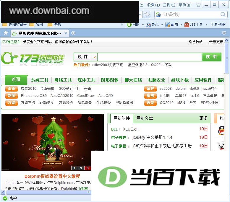Open the 网络工具 navigation item

[63, 80]
